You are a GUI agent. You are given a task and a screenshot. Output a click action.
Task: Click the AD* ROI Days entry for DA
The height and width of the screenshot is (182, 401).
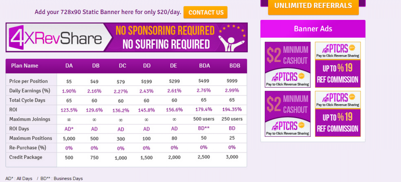pos(69,129)
